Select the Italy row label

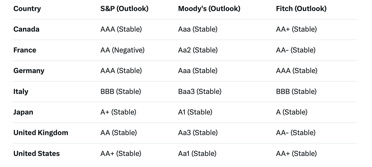click(21, 92)
